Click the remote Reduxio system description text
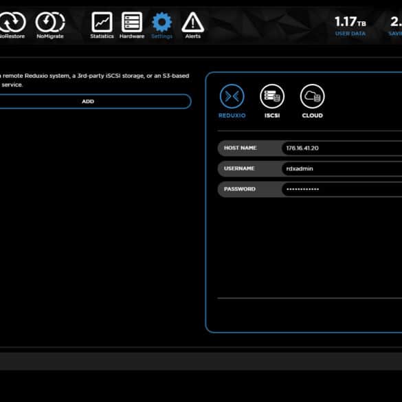Image resolution: width=402 pixels, height=402 pixels. [x=95, y=80]
